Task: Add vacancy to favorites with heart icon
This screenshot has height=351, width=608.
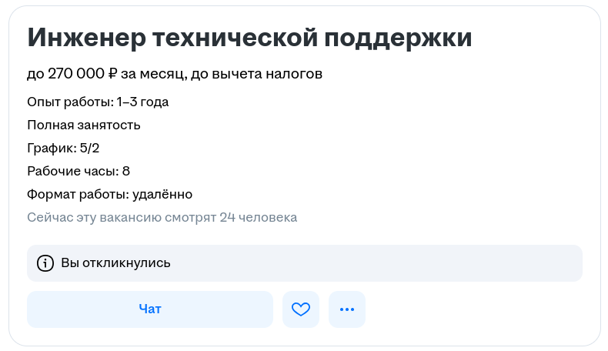Action: click(x=300, y=309)
